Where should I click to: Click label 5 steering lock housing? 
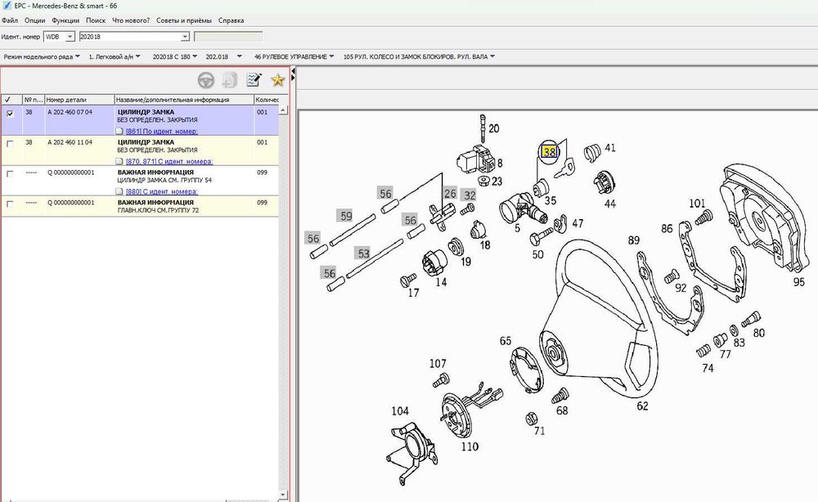pyautogui.click(x=517, y=227)
